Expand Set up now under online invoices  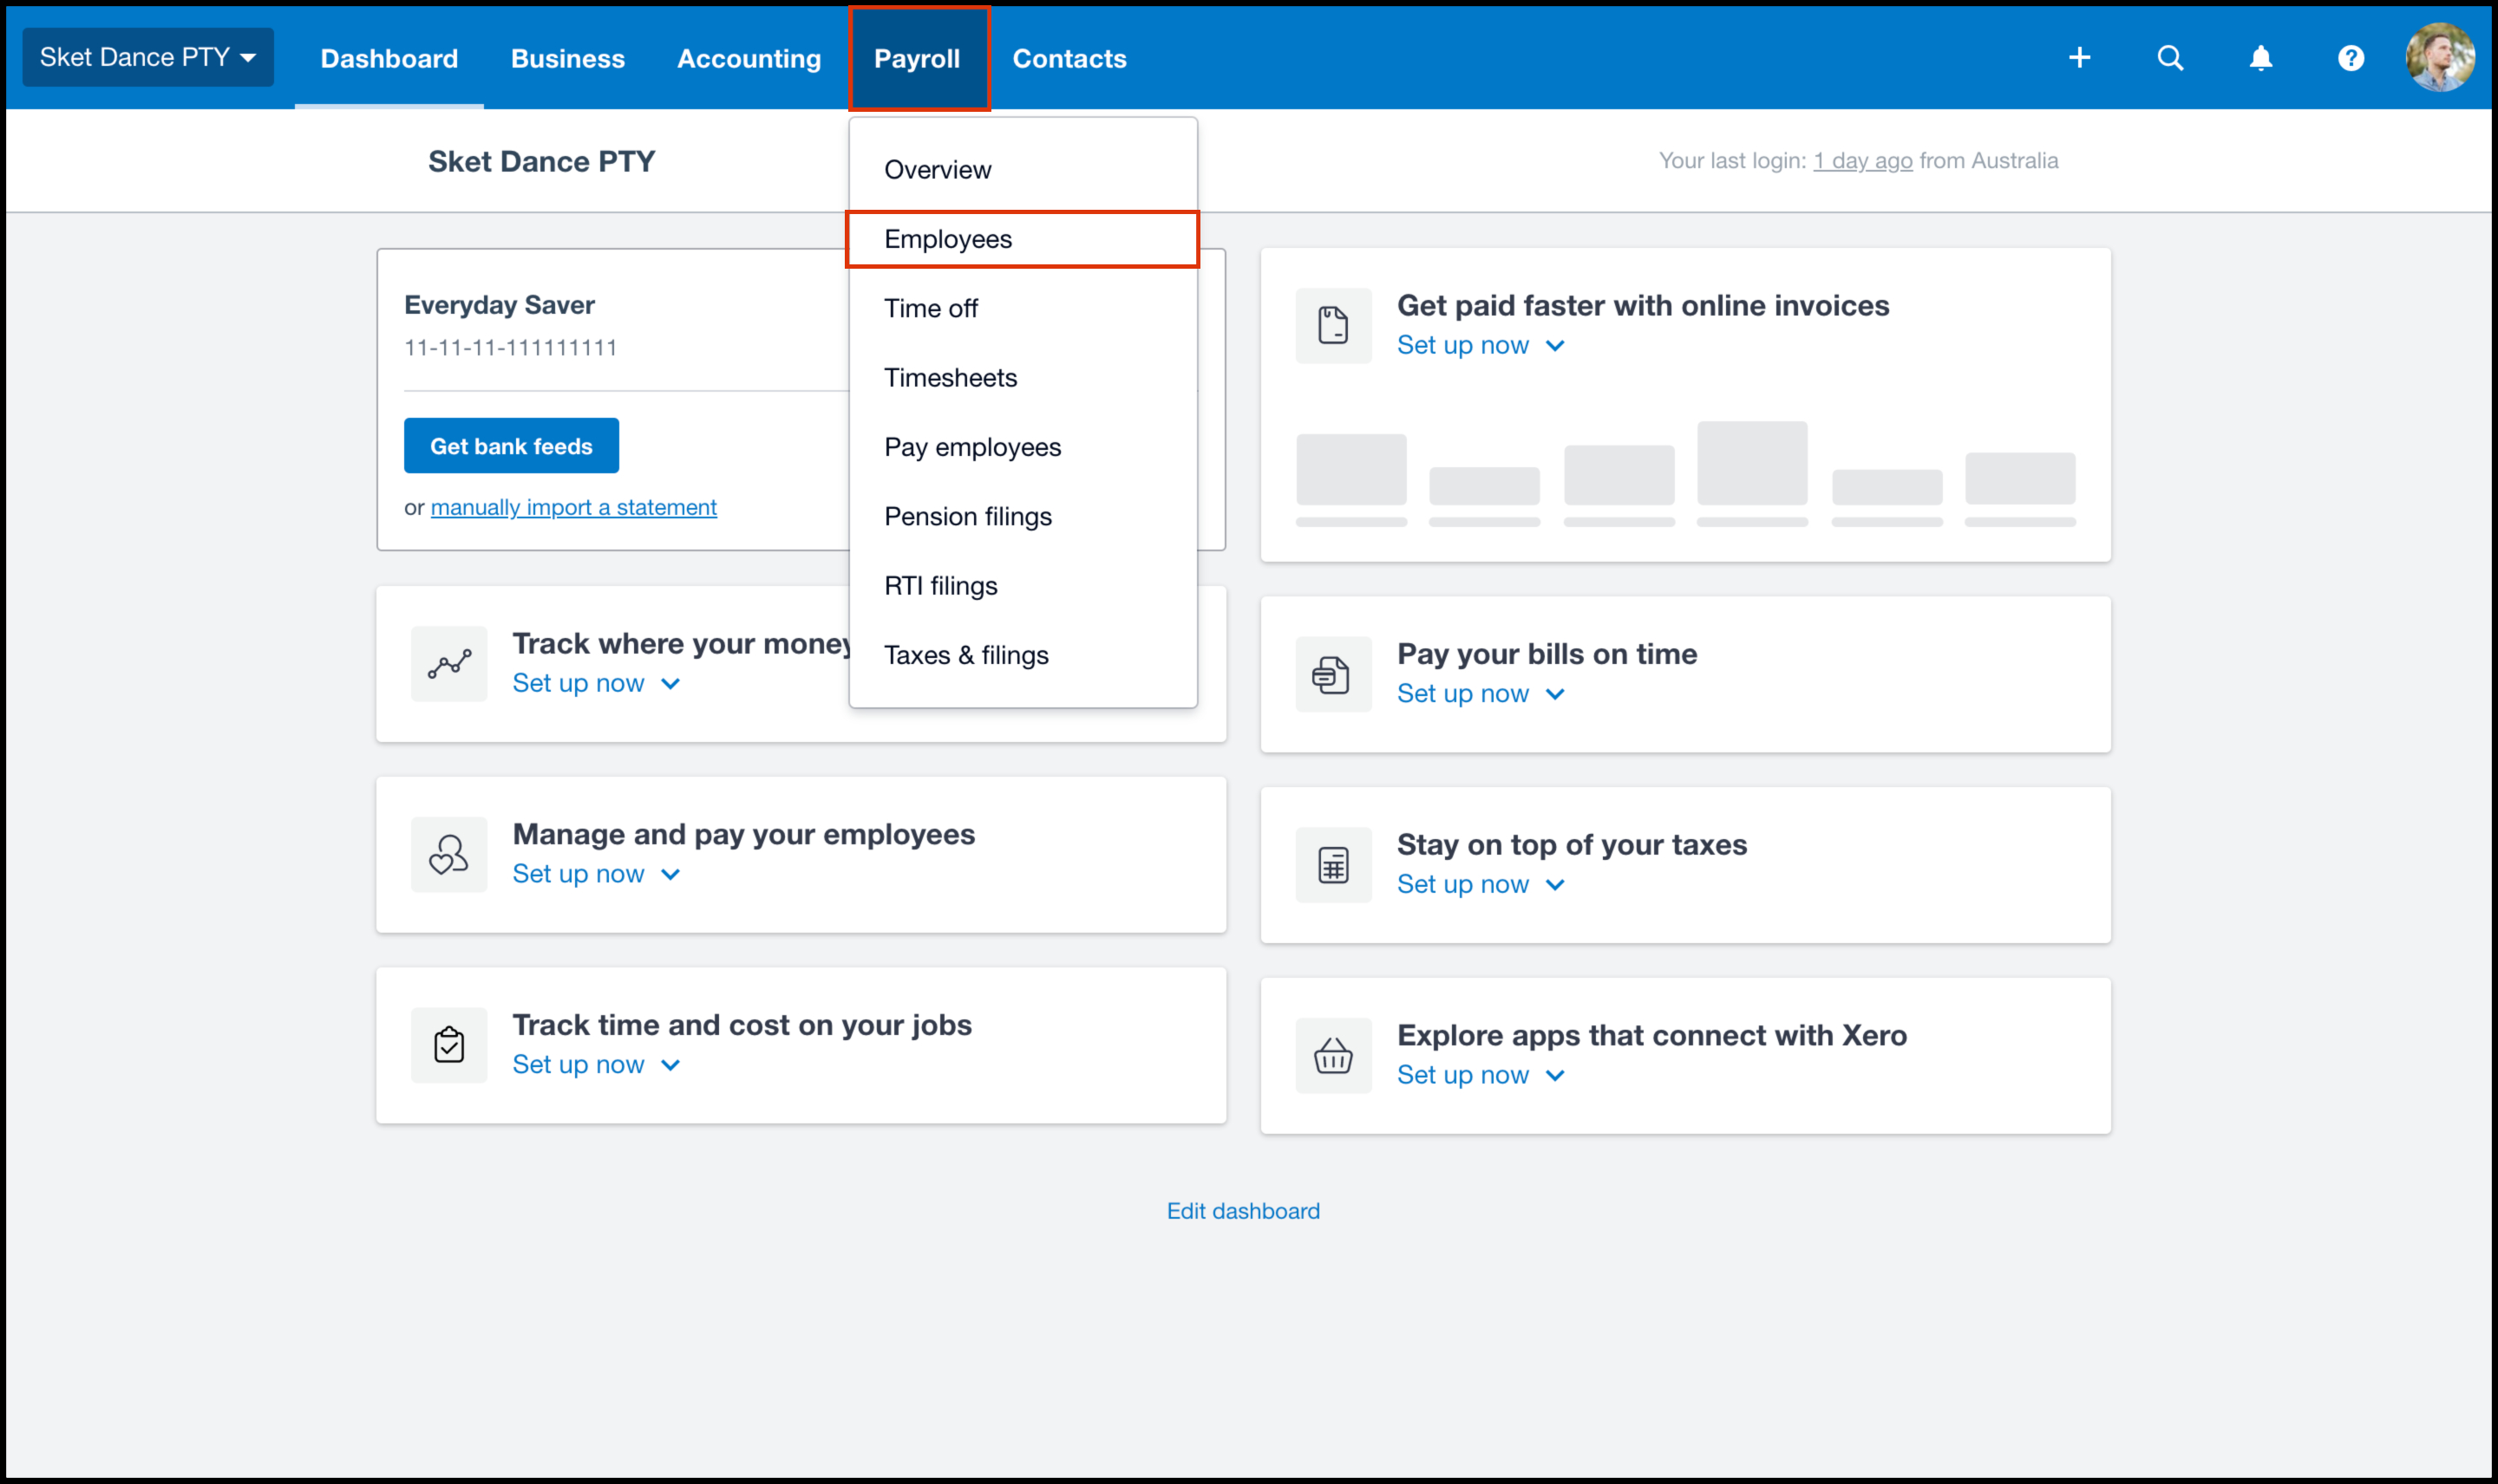click(1480, 345)
